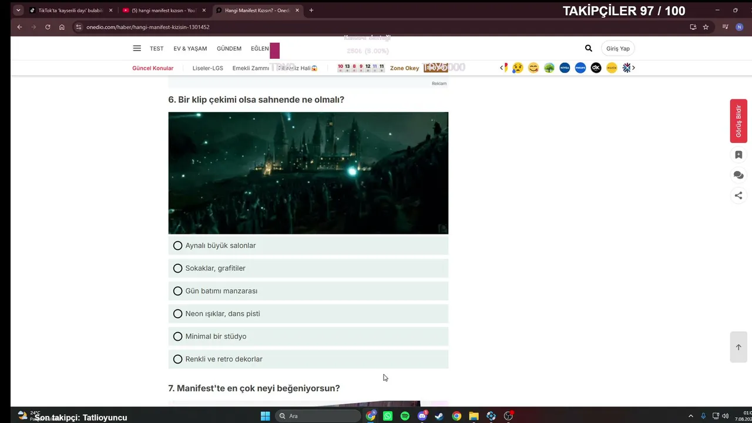Close the YouTube browser tab
This screenshot has height=423, width=752.
(204, 10)
